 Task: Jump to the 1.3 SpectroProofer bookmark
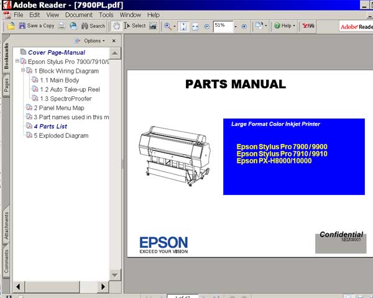click(66, 99)
